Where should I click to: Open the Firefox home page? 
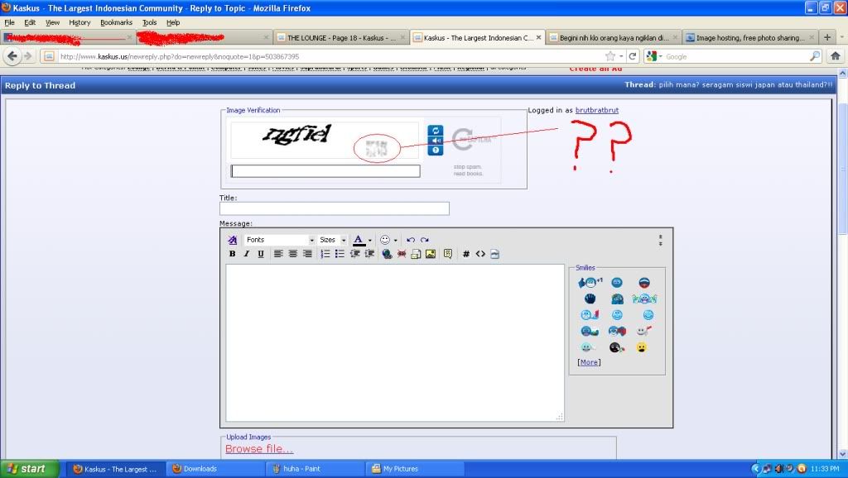click(836, 56)
